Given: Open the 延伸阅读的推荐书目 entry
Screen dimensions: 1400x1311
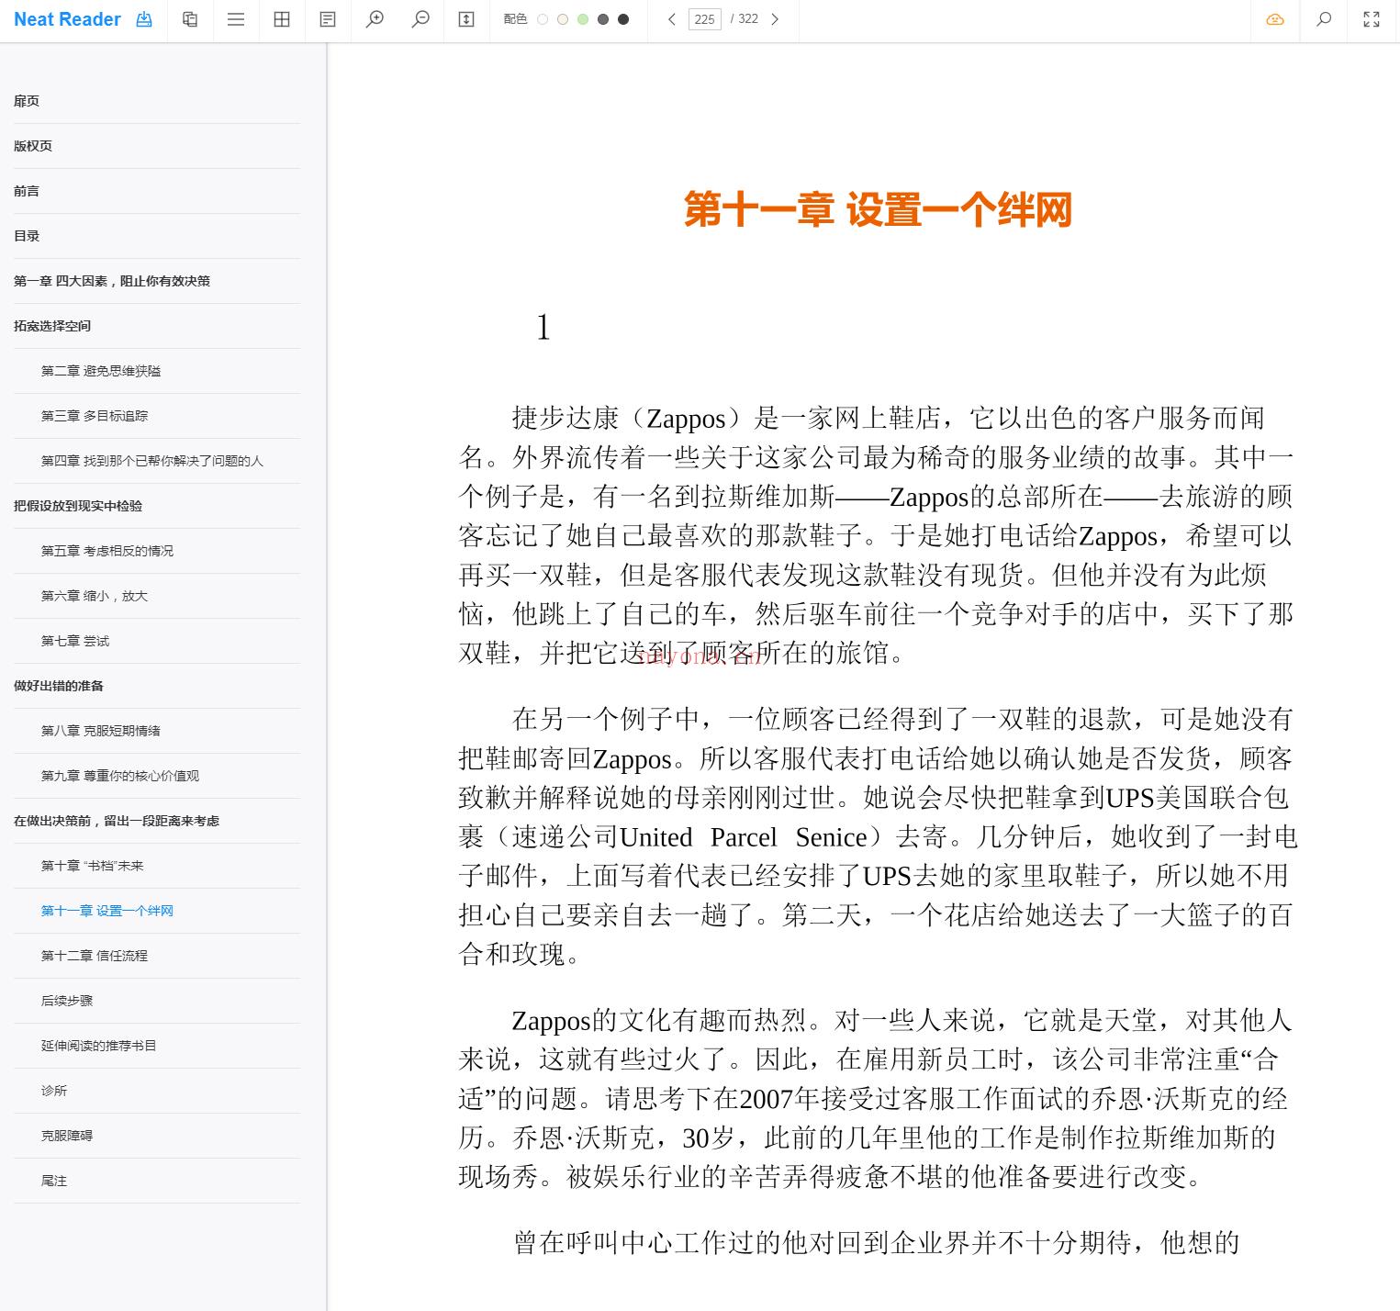Looking at the screenshot, I should tap(99, 1046).
